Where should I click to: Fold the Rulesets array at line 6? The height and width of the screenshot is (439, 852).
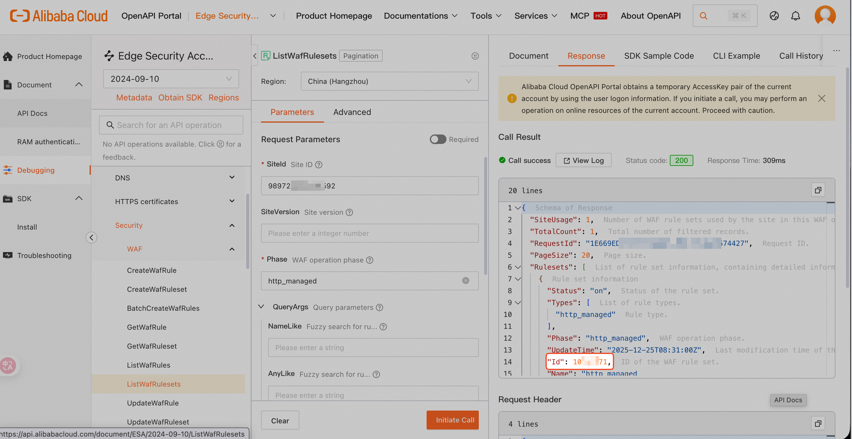[x=518, y=267]
